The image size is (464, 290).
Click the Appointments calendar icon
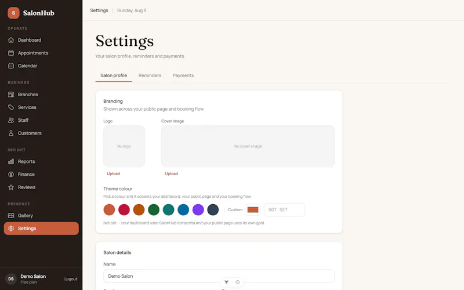(x=11, y=53)
